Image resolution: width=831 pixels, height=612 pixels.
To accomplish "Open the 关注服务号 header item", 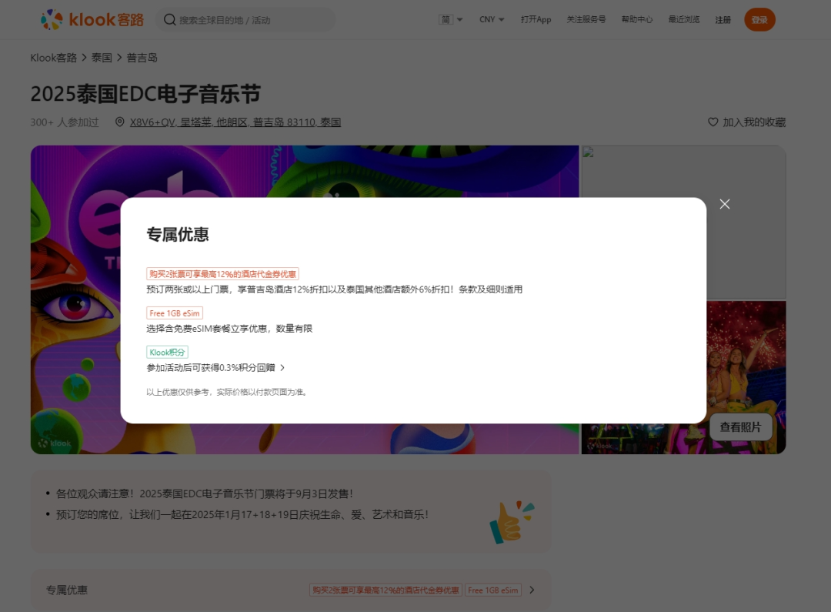I will tap(586, 19).
